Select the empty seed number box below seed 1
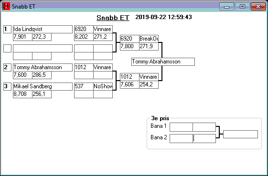Screen dimensions: 268x176 (7, 49)
